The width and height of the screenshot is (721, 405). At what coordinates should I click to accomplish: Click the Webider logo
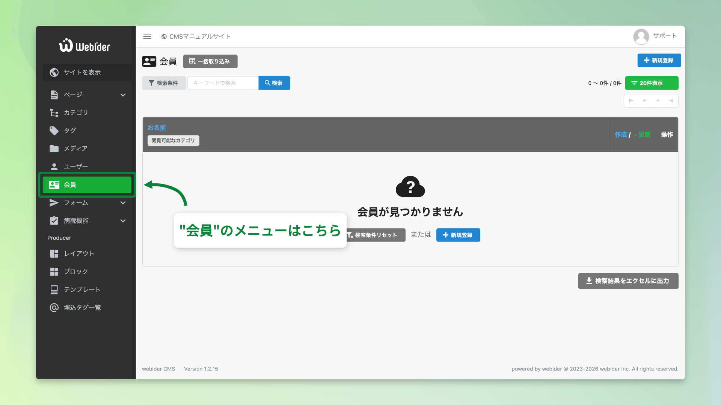point(84,46)
